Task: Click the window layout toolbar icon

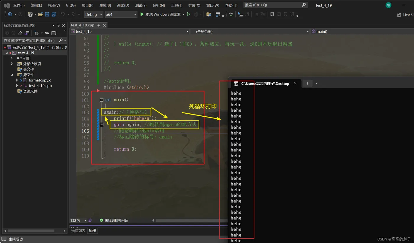Action: coord(218,14)
